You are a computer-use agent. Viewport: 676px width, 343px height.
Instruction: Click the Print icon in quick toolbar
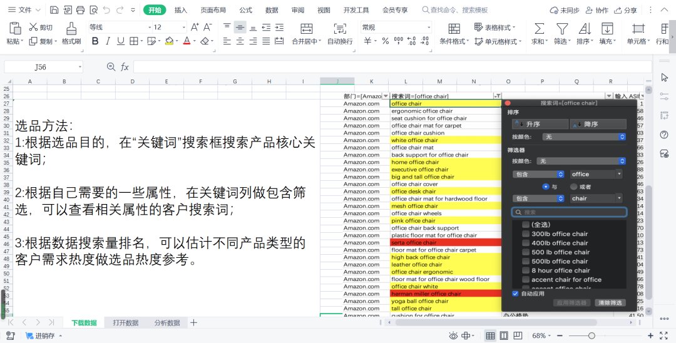point(80,10)
